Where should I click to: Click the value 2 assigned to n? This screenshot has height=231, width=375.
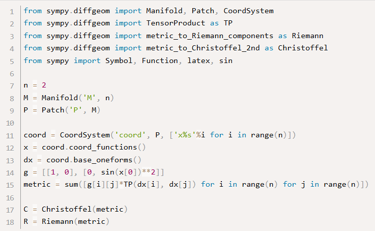(x=44, y=85)
